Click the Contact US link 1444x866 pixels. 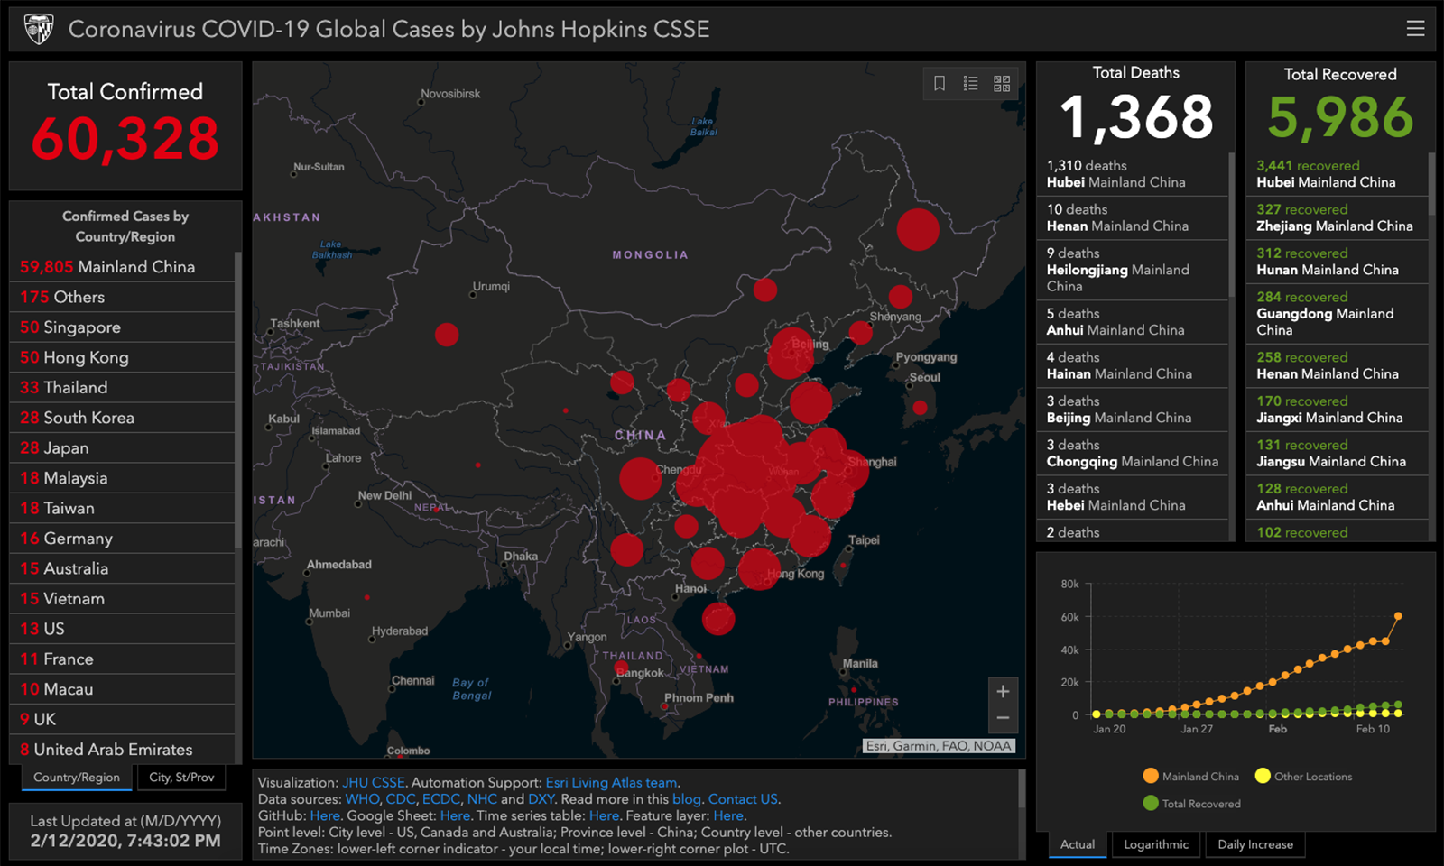tap(743, 799)
